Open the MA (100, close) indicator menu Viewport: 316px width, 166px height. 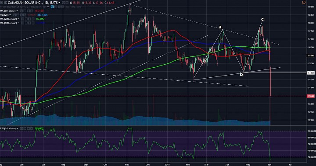(x=18, y=23)
